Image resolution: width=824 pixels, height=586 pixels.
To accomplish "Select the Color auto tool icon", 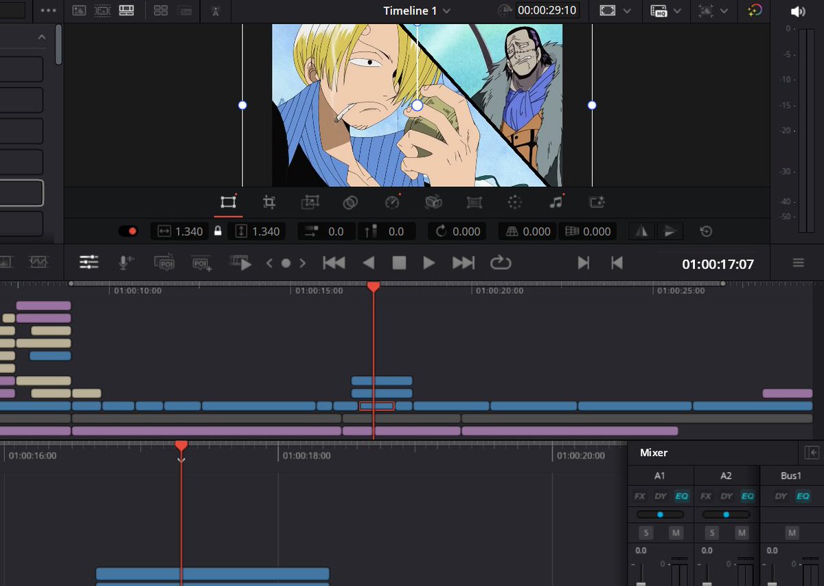I will click(515, 202).
